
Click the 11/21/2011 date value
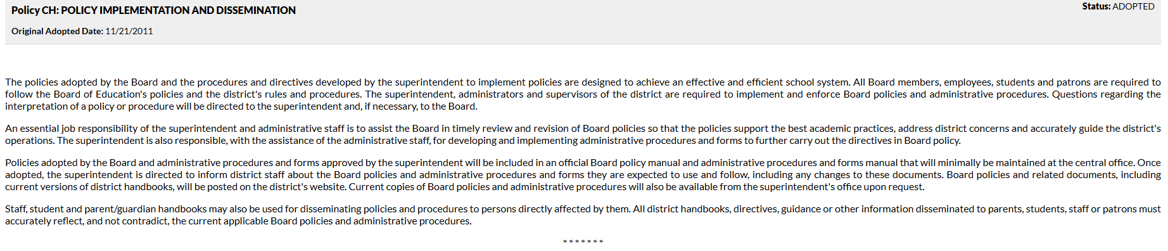(129, 31)
